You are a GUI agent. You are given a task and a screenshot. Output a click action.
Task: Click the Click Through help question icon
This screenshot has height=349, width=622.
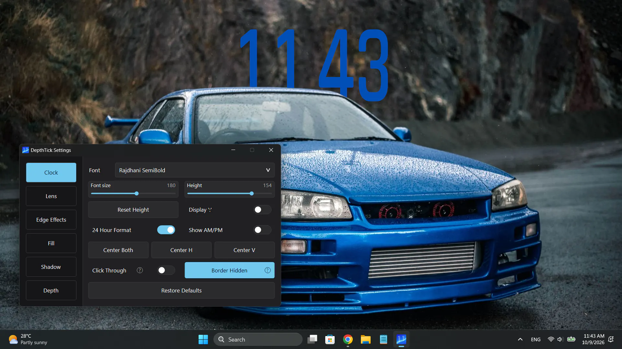tap(140, 270)
